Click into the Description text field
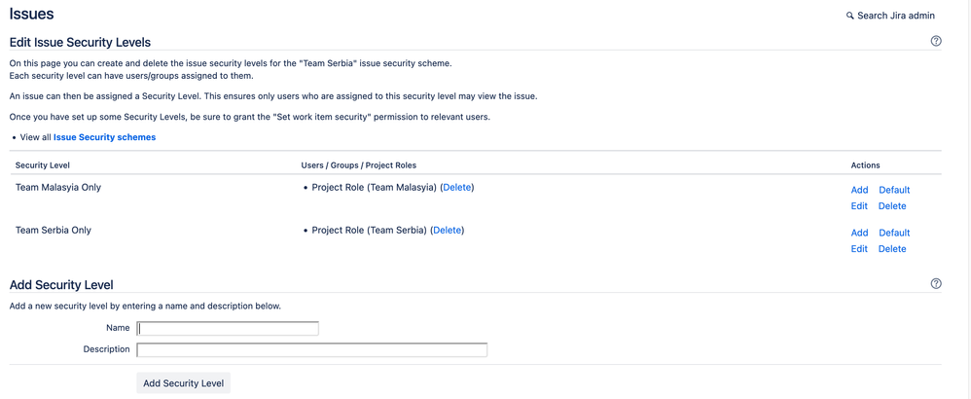Screen dimensions: 971x399 [311, 349]
